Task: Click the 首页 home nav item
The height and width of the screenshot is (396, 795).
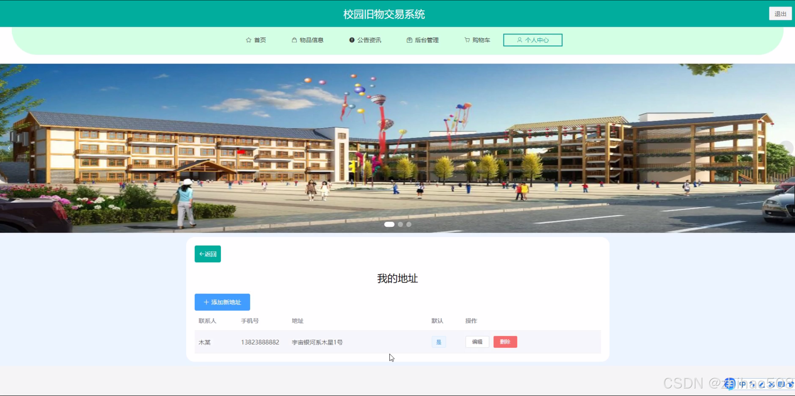Action: coord(256,40)
